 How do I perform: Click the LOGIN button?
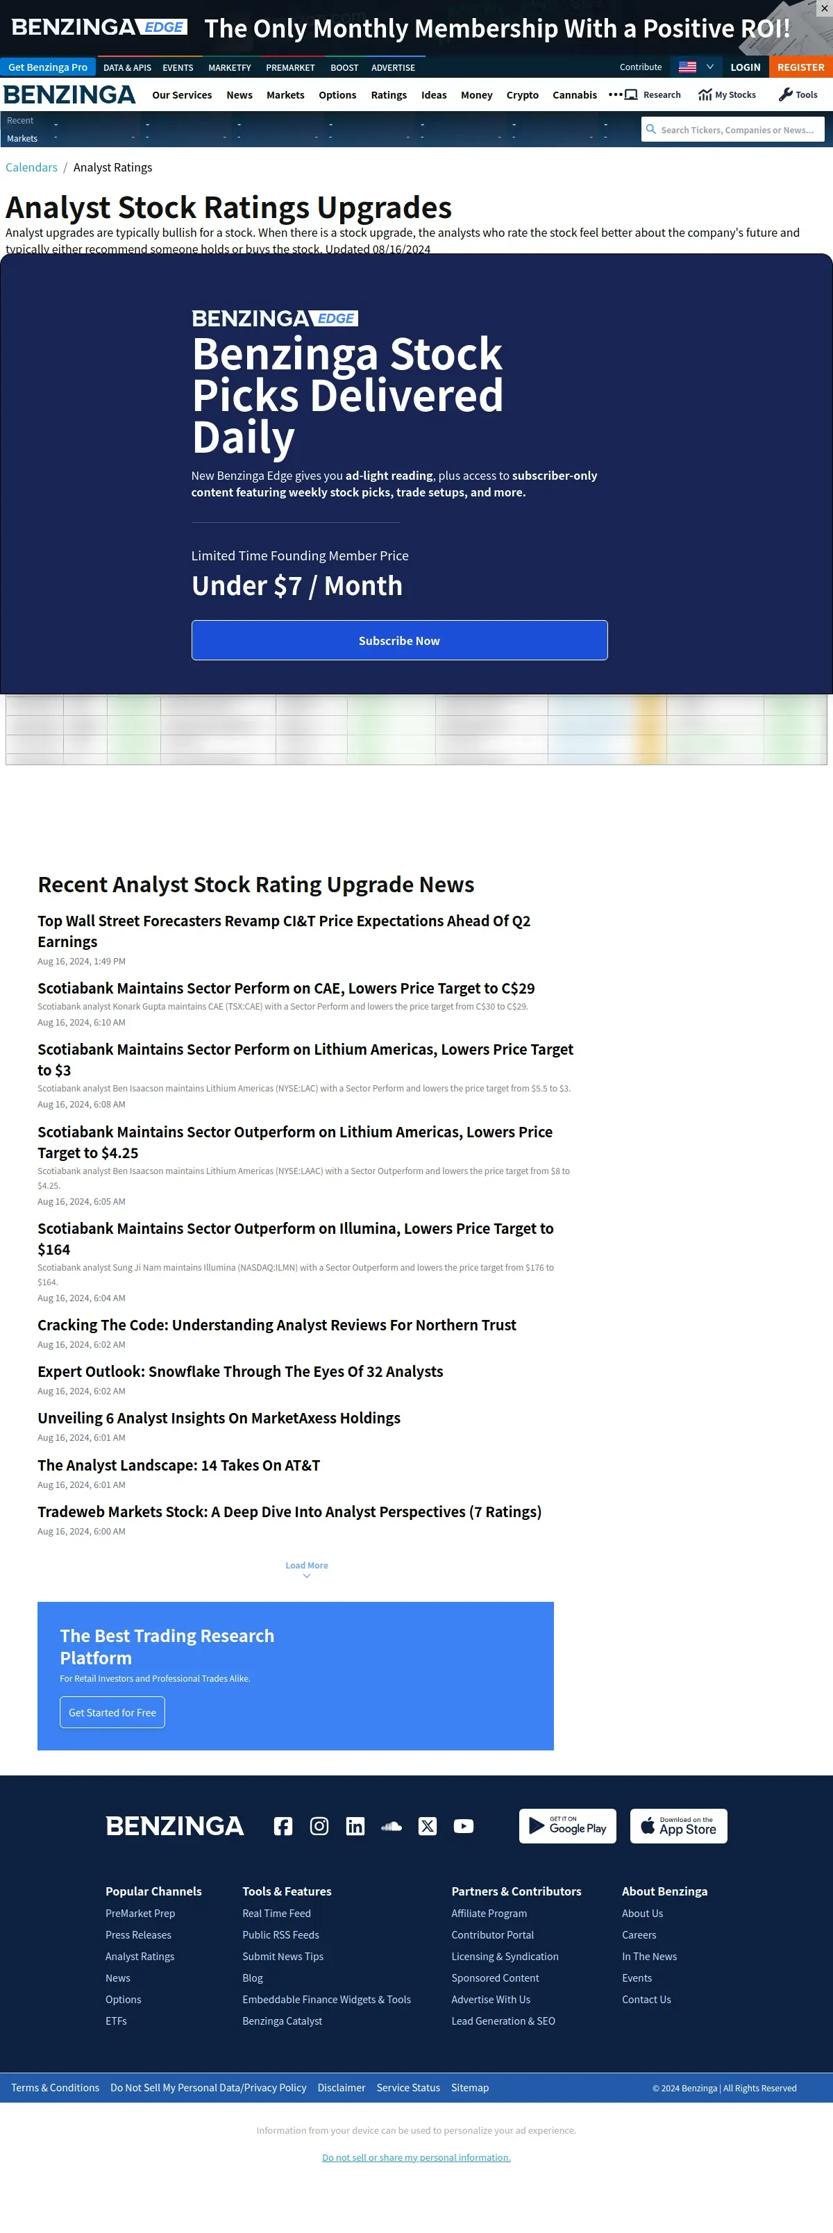click(746, 67)
